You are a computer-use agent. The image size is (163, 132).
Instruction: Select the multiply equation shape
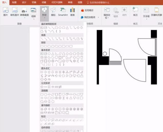[x=49, y=87]
